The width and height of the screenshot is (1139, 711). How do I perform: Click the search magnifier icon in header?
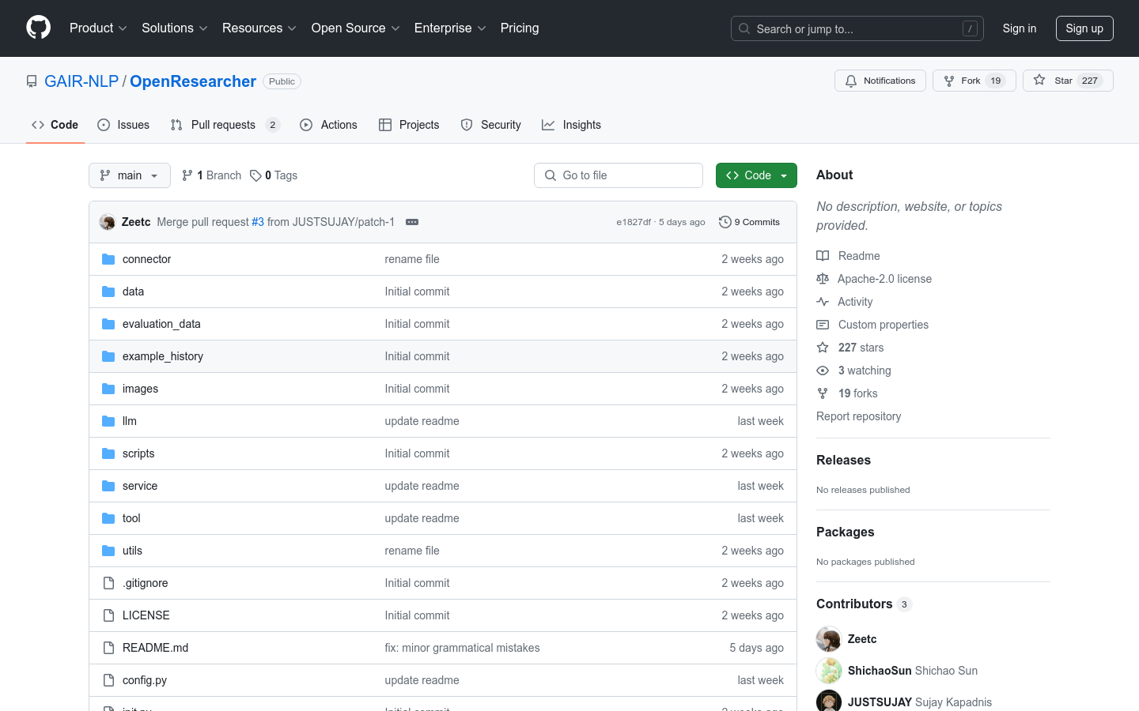tap(744, 28)
